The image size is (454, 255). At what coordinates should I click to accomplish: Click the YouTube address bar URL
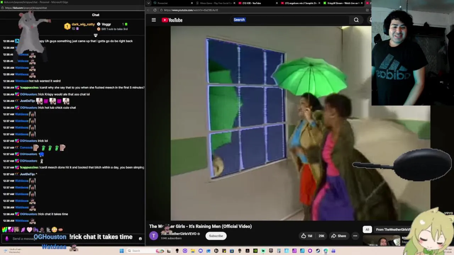point(191,10)
